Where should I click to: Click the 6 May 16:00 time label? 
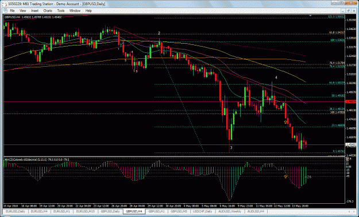227,206
